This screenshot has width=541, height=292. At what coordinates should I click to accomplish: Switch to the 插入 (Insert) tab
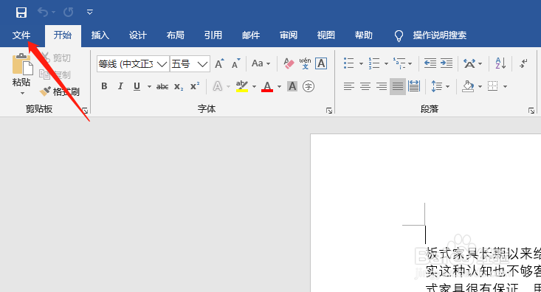tap(100, 35)
